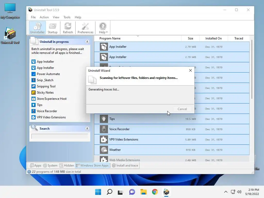Click the vertical scrollbar of program list
264x198 pixels.
coord(252,69)
